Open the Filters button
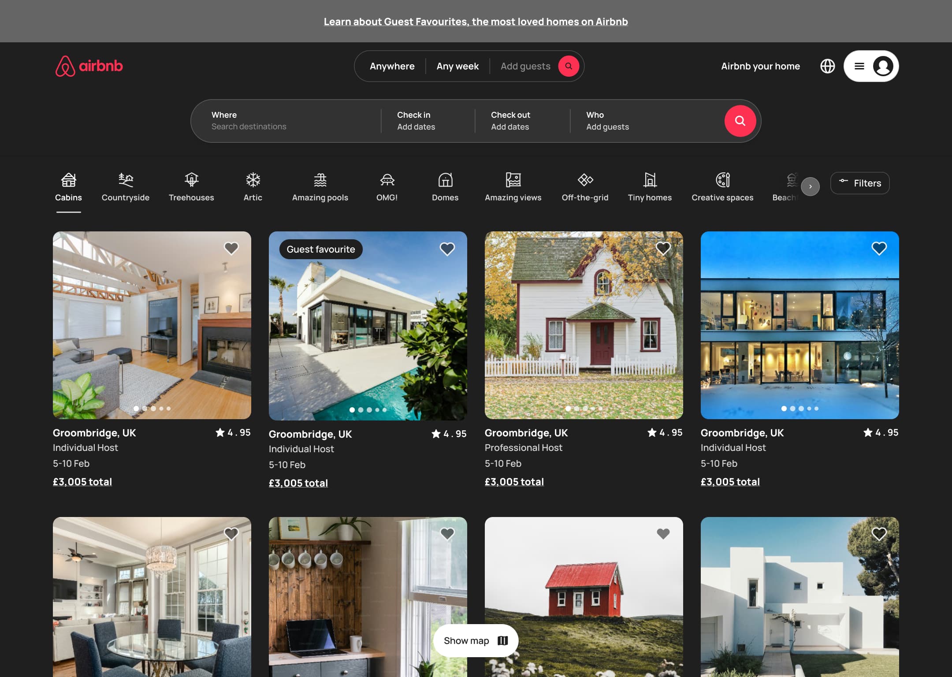 (860, 183)
